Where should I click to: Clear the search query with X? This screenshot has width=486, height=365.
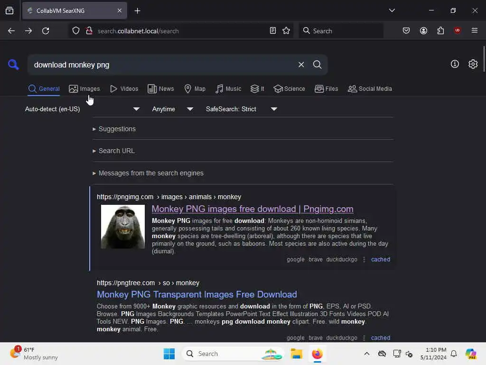301,65
